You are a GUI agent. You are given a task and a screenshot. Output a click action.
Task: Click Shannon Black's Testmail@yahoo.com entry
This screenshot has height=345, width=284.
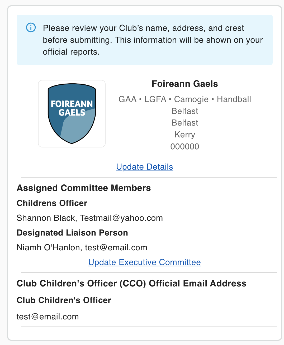[90, 218]
